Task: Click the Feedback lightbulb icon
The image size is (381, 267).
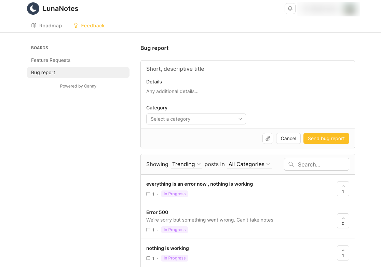Action: click(76, 26)
